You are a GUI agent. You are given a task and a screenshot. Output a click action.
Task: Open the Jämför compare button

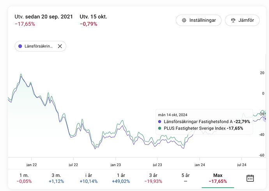coord(242,20)
